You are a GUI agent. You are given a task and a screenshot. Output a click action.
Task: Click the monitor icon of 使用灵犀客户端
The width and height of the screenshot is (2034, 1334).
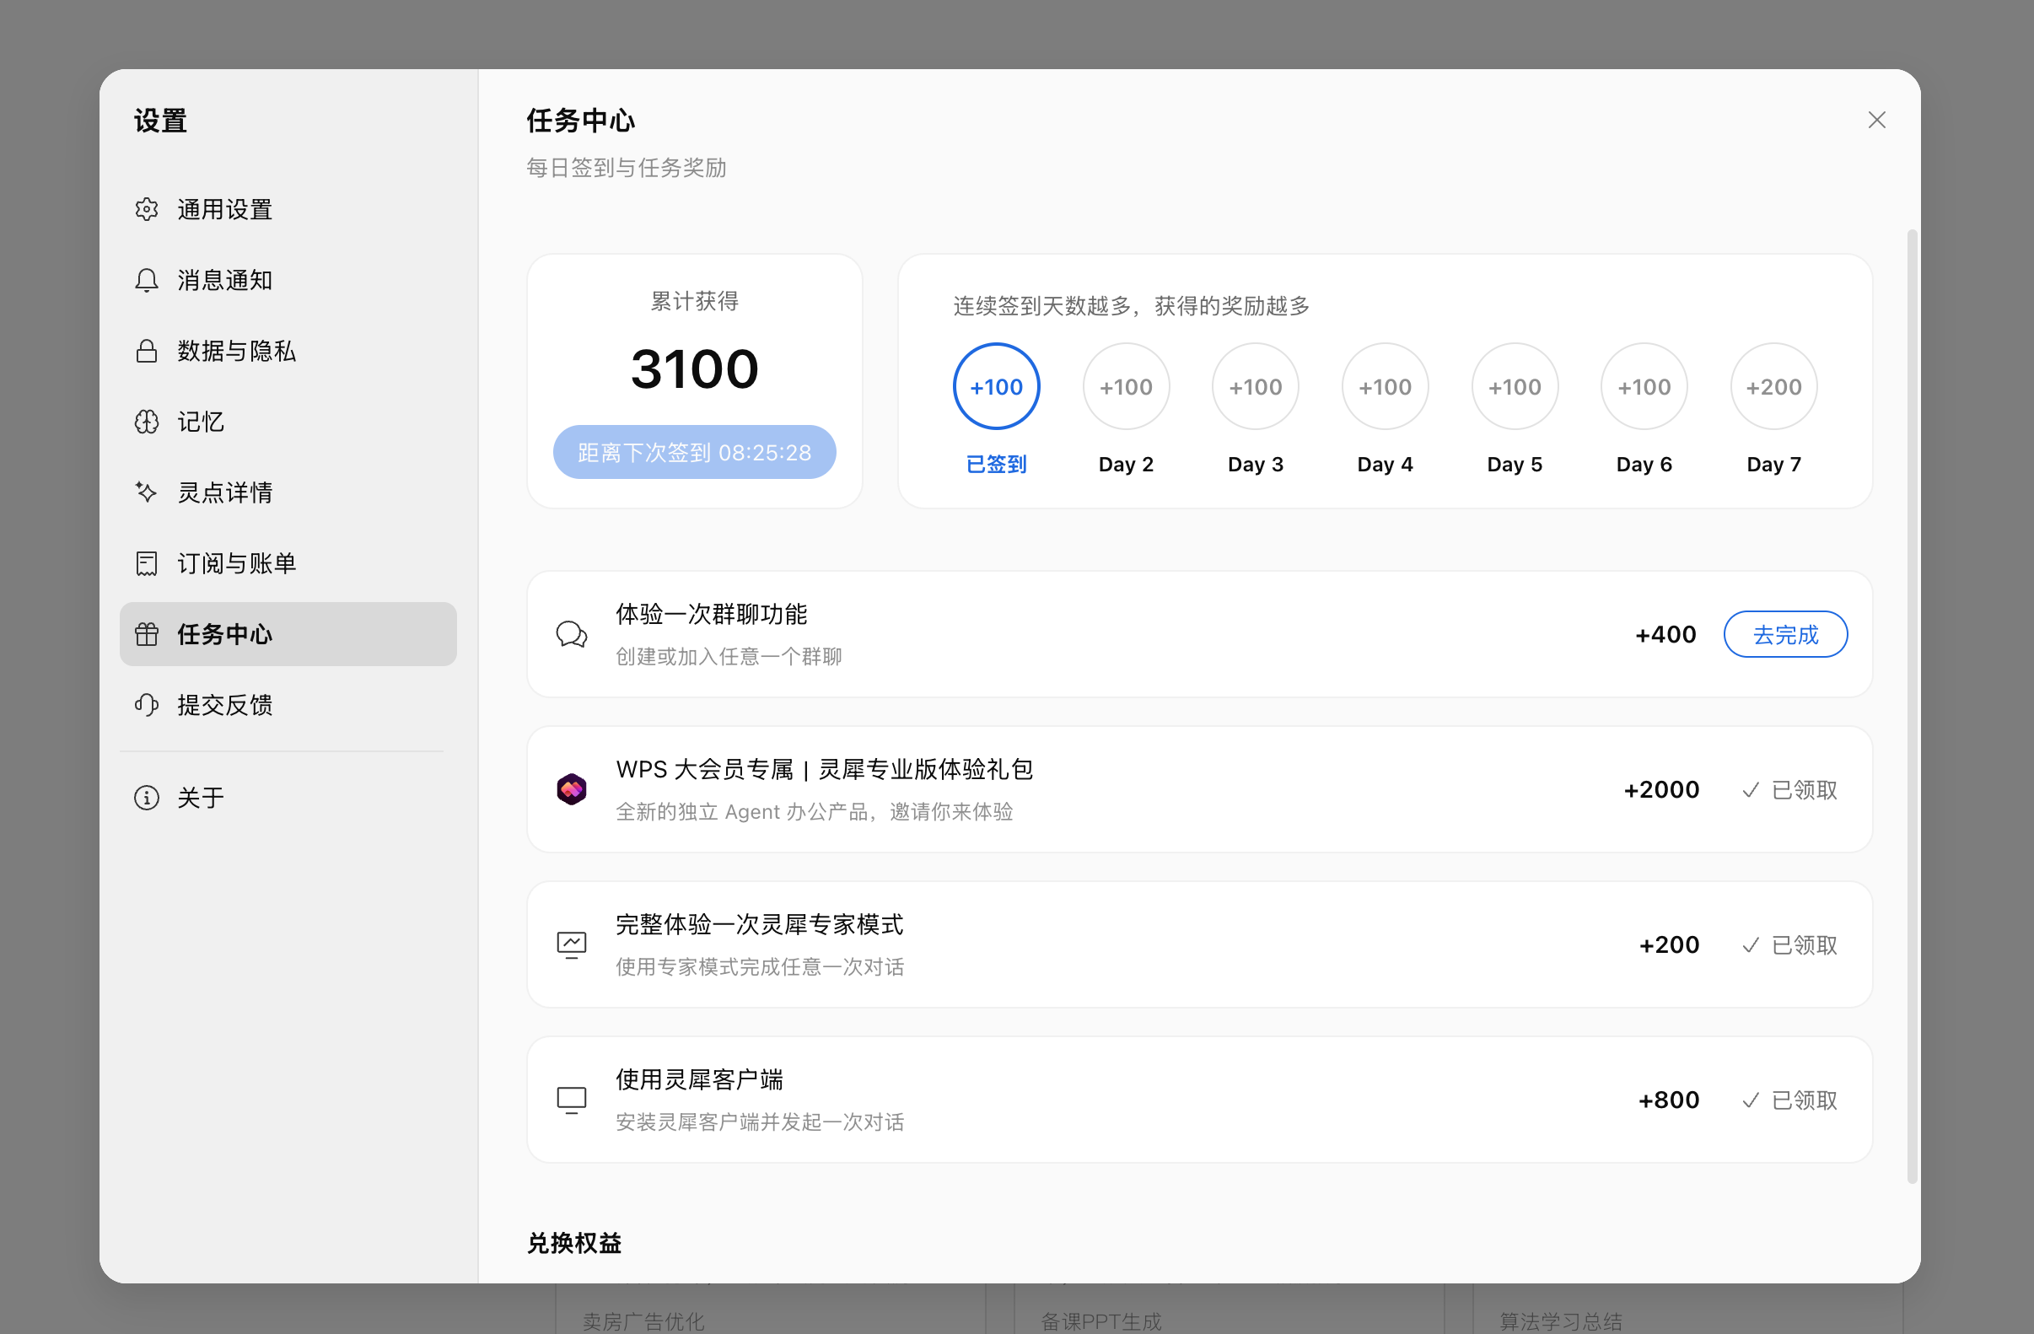click(x=572, y=1100)
